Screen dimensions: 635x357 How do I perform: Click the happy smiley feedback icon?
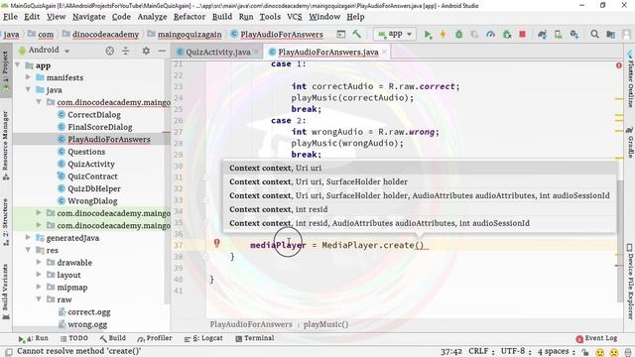pos(600,352)
